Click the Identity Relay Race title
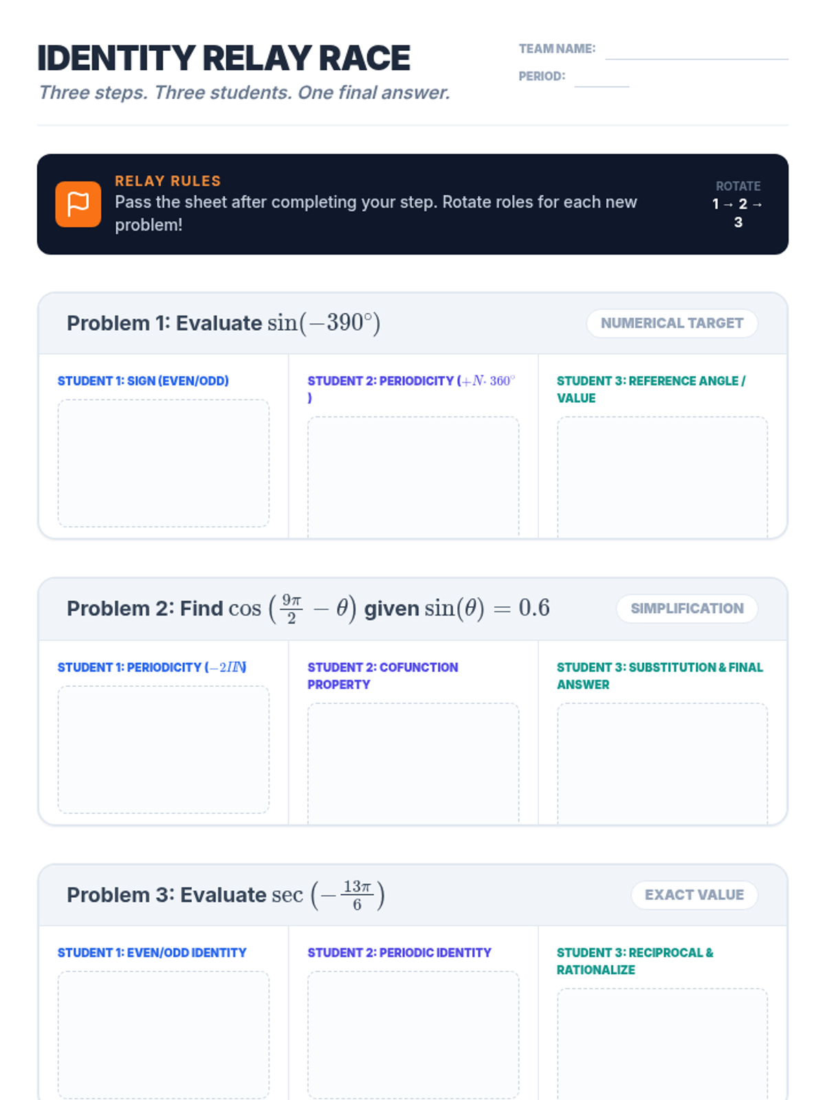Viewport: 825px width, 1100px height. click(x=223, y=58)
